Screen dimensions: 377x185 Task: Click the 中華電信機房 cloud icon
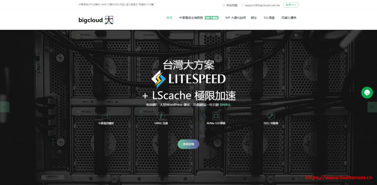[x=106, y=116]
